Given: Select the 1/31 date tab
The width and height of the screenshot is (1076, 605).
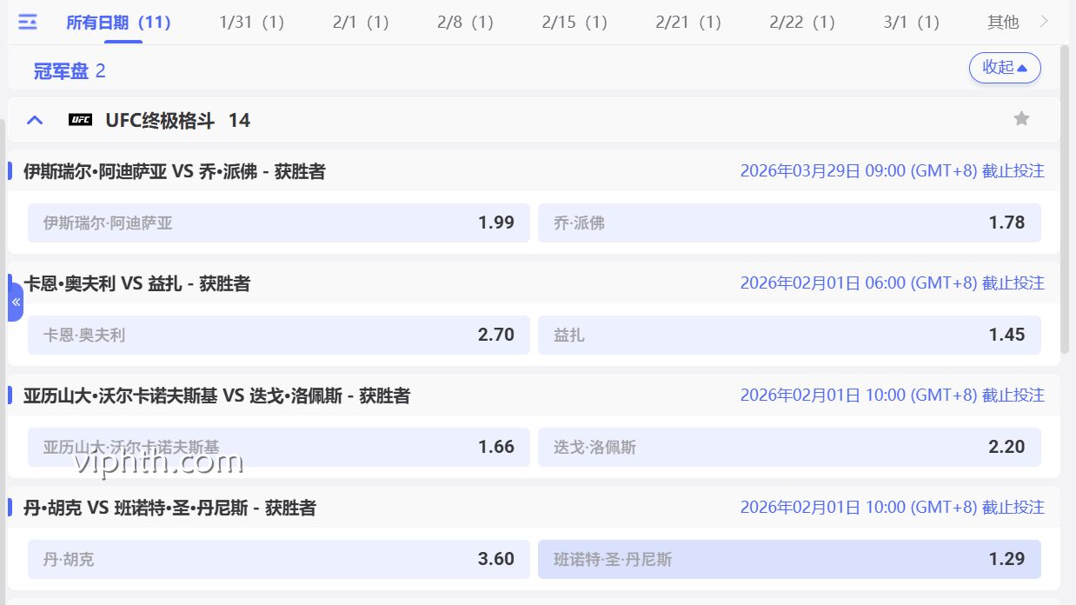Looking at the screenshot, I should point(250,22).
